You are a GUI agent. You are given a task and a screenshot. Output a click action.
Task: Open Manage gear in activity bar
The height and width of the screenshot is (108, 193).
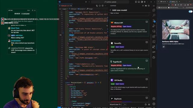tap(154, 104)
